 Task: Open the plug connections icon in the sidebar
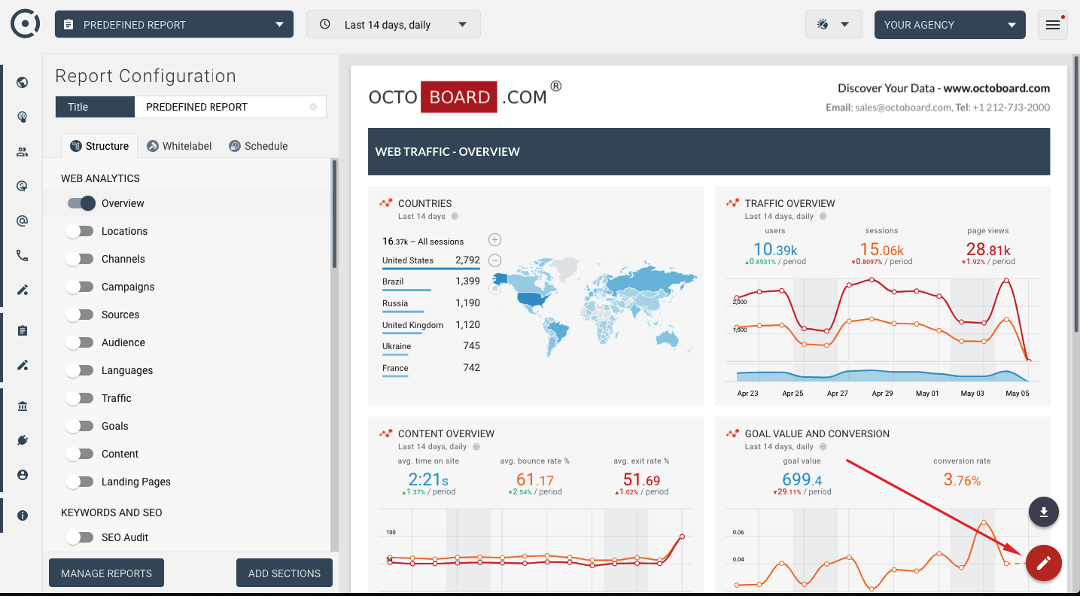22,440
